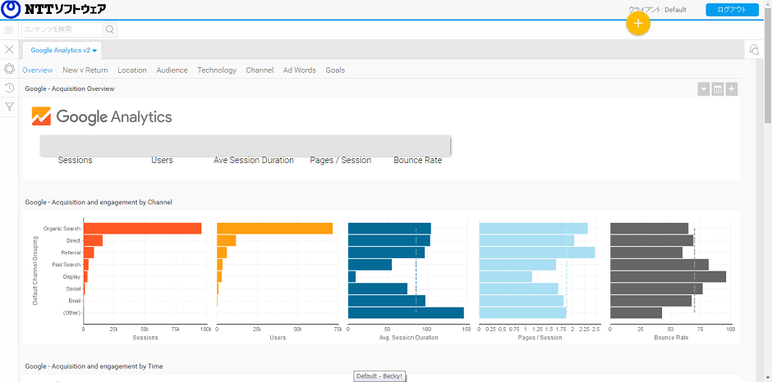Expand the Google Analytics v2 tab dropdown

94,50
